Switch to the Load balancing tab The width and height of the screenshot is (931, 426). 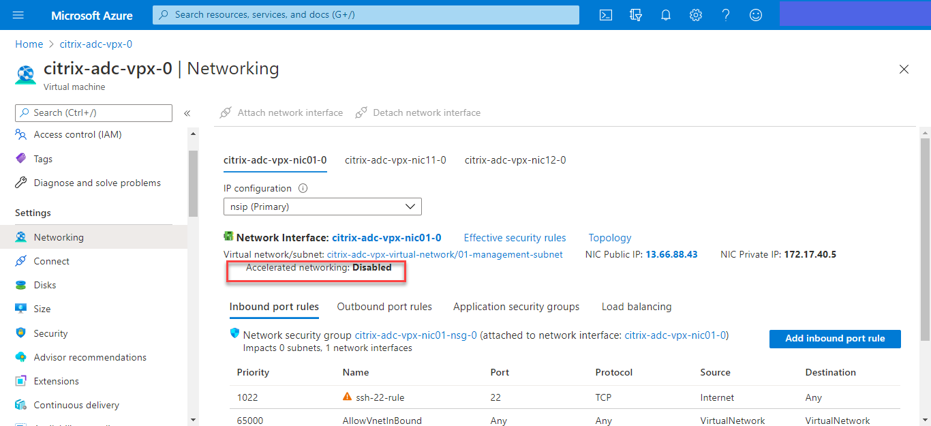coord(637,307)
